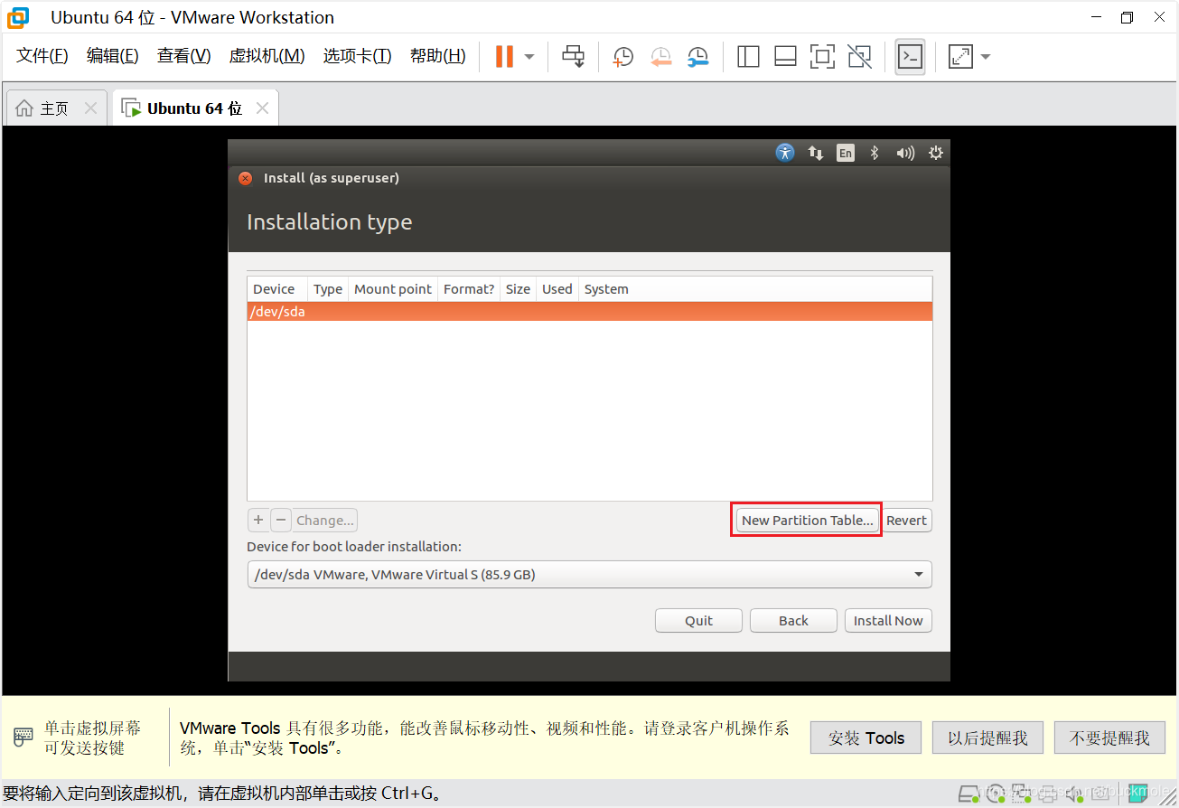The image size is (1179, 808).
Task: Close the Ubuntu 64 位 tab
Action: [262, 108]
